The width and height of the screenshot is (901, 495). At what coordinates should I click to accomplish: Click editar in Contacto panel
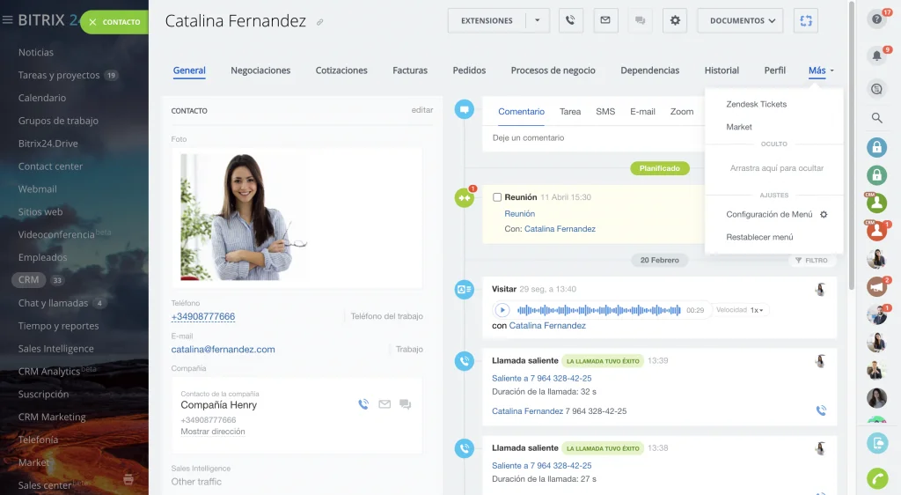coord(422,110)
